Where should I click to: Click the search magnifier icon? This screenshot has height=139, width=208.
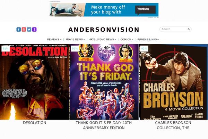coord(189,29)
